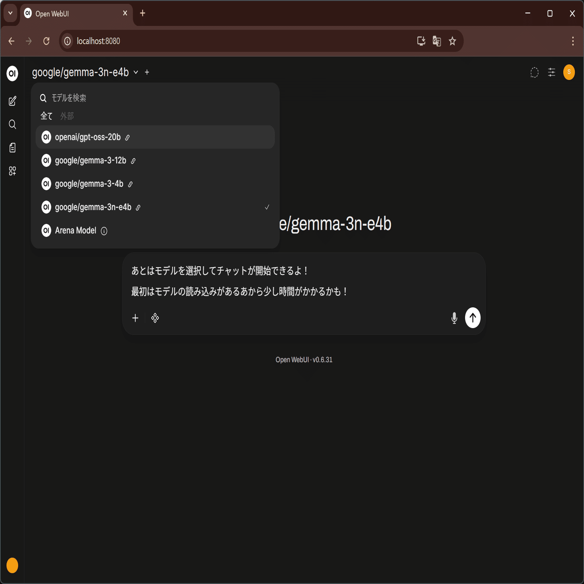The height and width of the screenshot is (584, 584).
Task: Bookmark this page with the star icon
Action: coord(452,41)
